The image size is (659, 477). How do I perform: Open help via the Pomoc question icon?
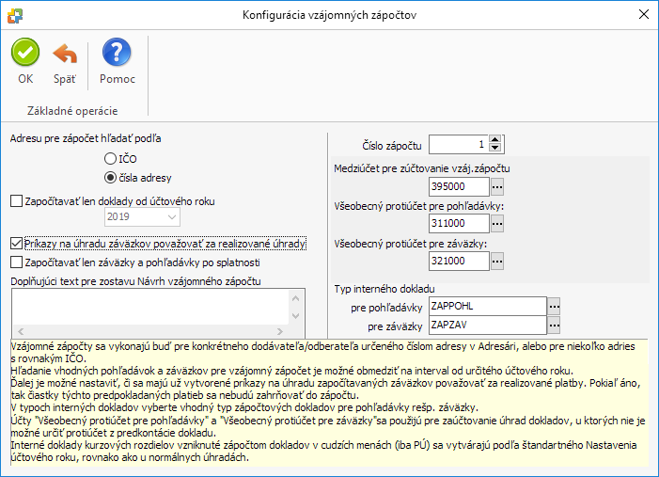click(x=117, y=52)
